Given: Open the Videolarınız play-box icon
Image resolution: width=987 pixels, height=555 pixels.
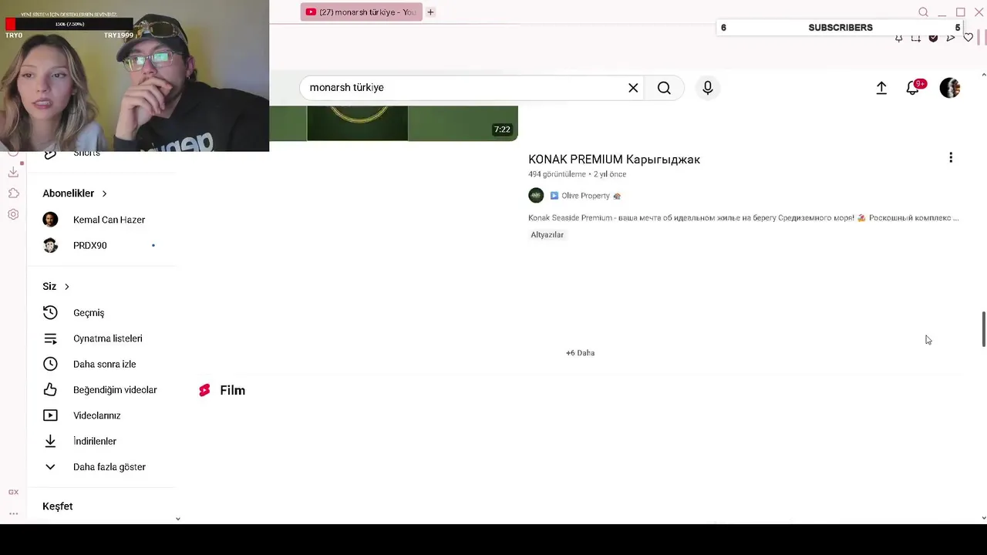Looking at the screenshot, I should click(50, 415).
